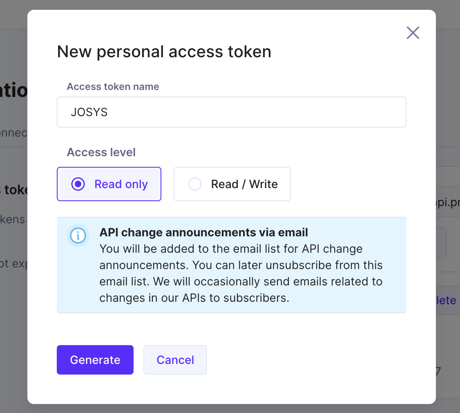The width and height of the screenshot is (460, 413).
Task: Click the "Access token name" field label
Action: [113, 87]
